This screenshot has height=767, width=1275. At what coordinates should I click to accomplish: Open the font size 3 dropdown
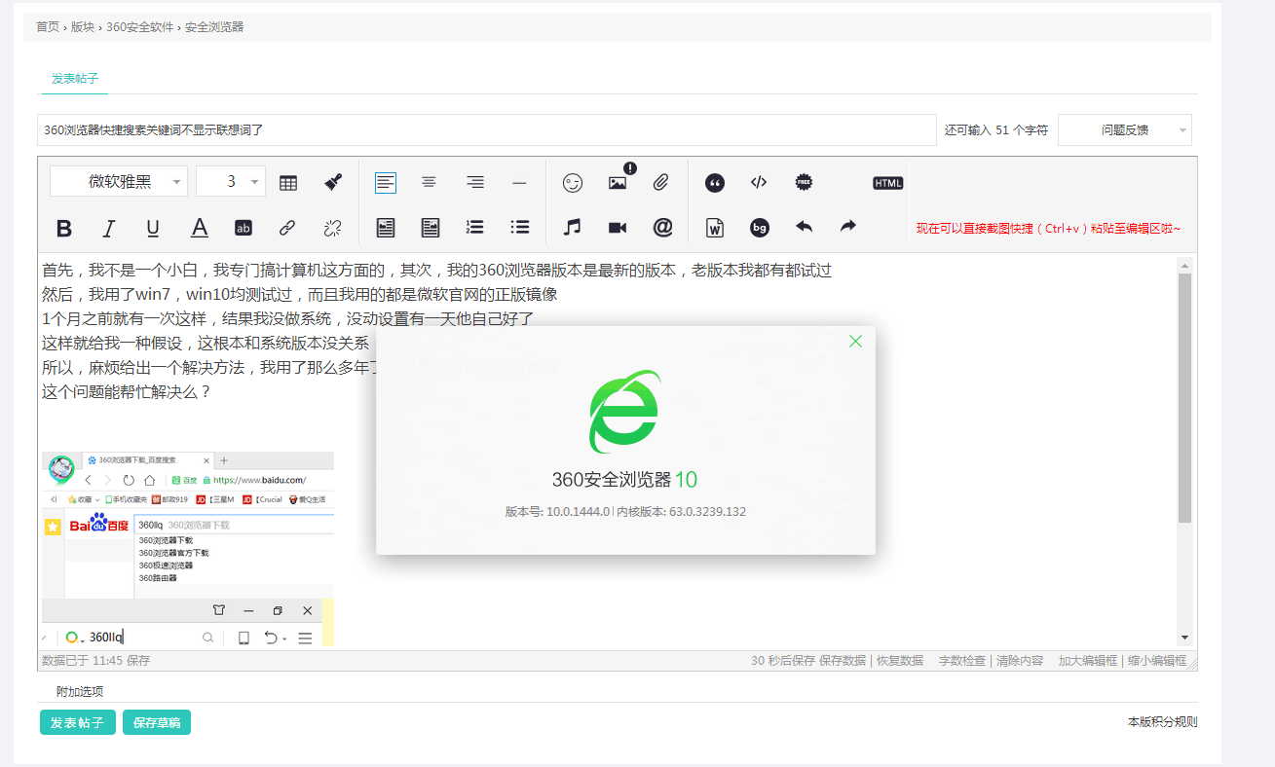[231, 181]
